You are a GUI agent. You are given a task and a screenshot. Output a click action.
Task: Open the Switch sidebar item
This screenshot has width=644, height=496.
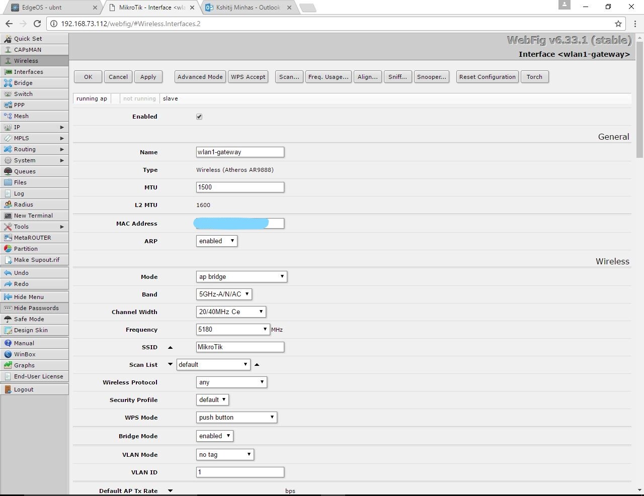(x=34, y=94)
